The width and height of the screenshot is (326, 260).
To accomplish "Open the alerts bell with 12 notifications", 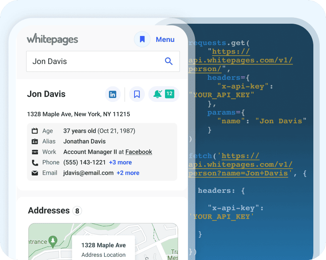I will tap(164, 94).
